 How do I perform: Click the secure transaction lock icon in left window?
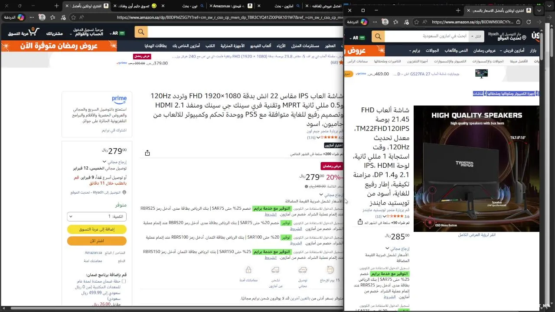point(248,270)
